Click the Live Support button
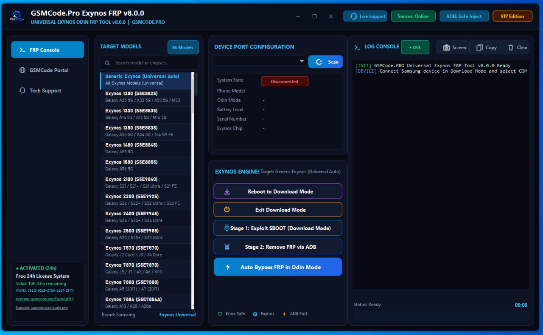Image resolution: width=543 pixels, height=335 pixels. [365, 16]
